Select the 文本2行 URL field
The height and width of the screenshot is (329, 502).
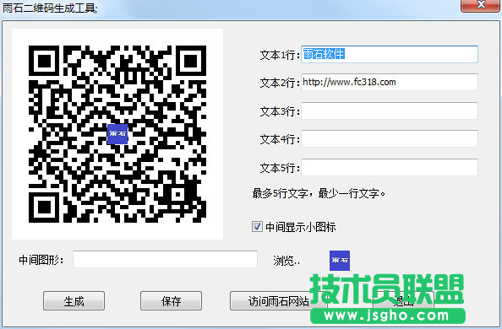coord(390,82)
